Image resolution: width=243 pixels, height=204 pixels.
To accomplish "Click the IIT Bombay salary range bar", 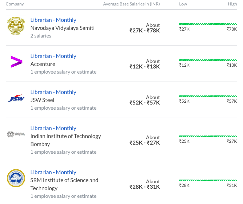I will coord(208,136).
